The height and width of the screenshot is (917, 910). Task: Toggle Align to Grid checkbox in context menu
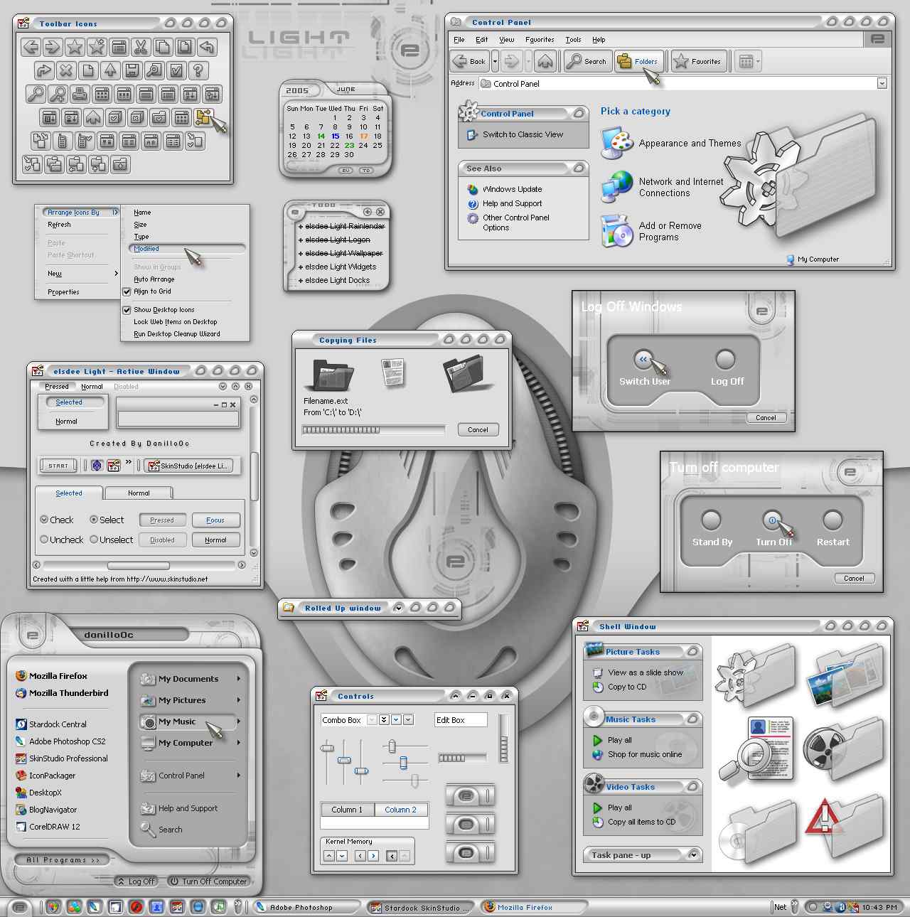click(x=127, y=291)
